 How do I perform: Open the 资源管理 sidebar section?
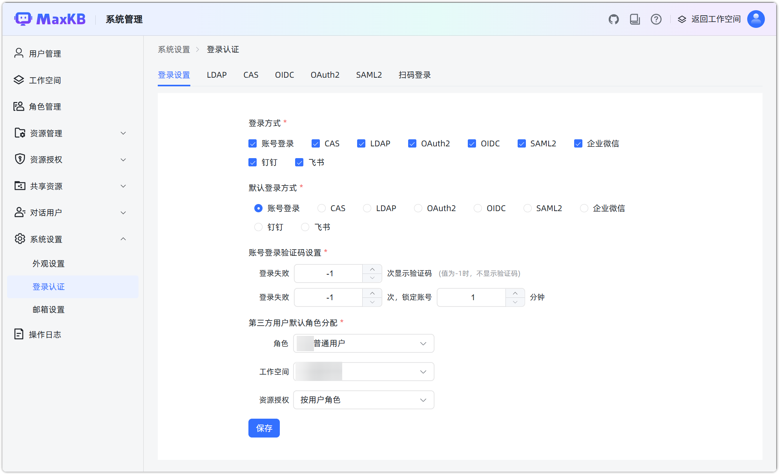click(x=46, y=133)
